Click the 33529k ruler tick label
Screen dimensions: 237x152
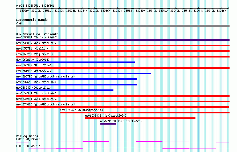click(x=24, y=11)
